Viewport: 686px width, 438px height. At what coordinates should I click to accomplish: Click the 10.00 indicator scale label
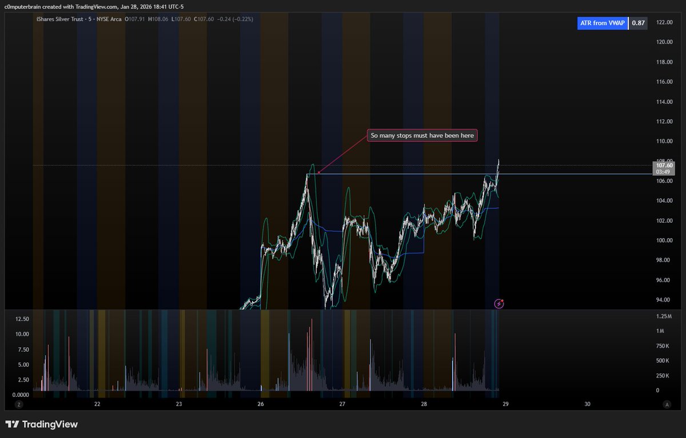coord(22,334)
